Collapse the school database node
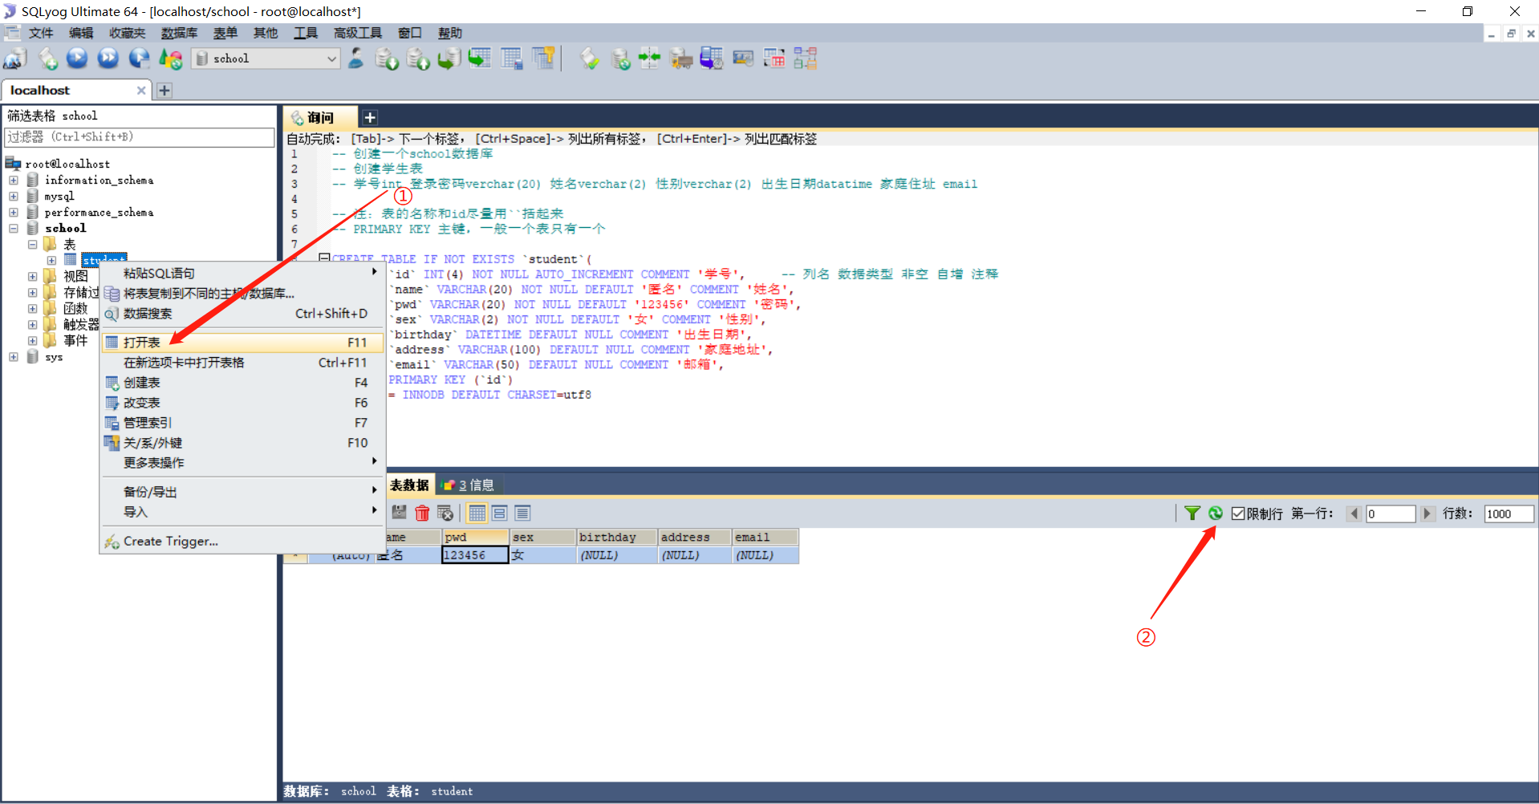 coord(14,229)
